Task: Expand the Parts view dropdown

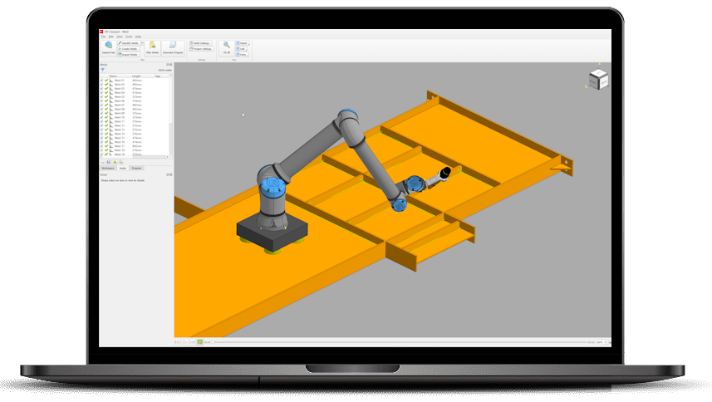Action: pyautogui.click(x=242, y=54)
